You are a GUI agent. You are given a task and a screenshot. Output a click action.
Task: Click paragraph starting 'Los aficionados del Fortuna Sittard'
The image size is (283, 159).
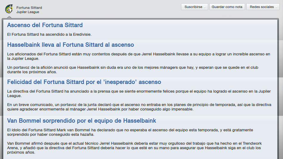[139, 56]
